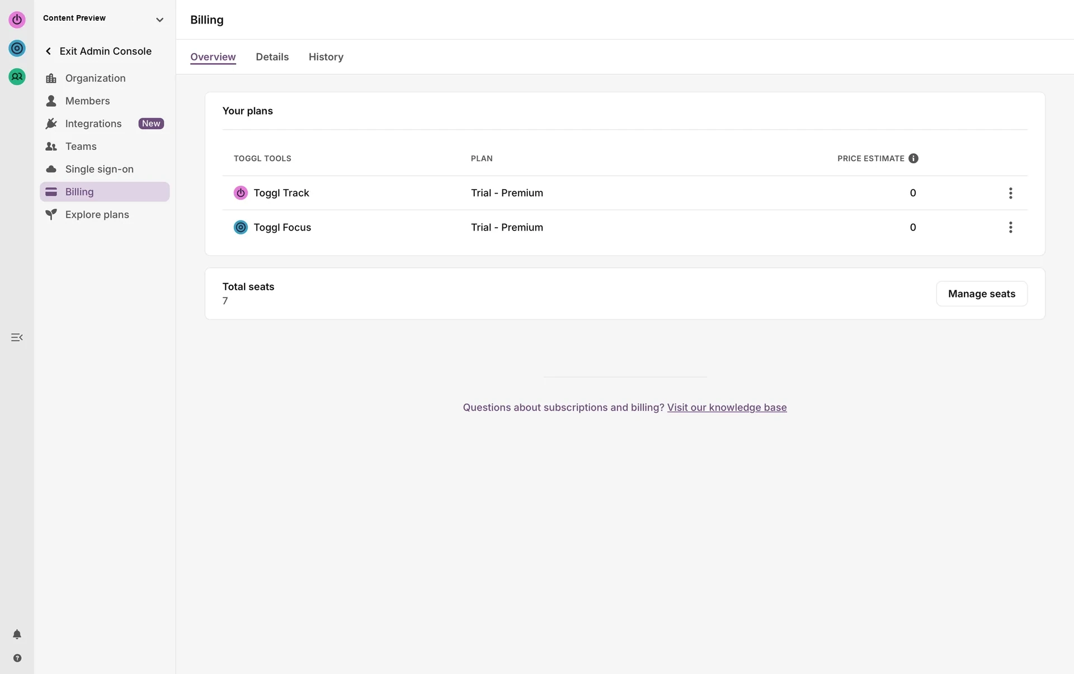Click the PRICE ESTIMATE column header
This screenshot has height=674, width=1074.
pyautogui.click(x=871, y=158)
